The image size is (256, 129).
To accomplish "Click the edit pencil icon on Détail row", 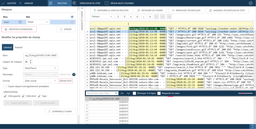I will coord(20,22).
